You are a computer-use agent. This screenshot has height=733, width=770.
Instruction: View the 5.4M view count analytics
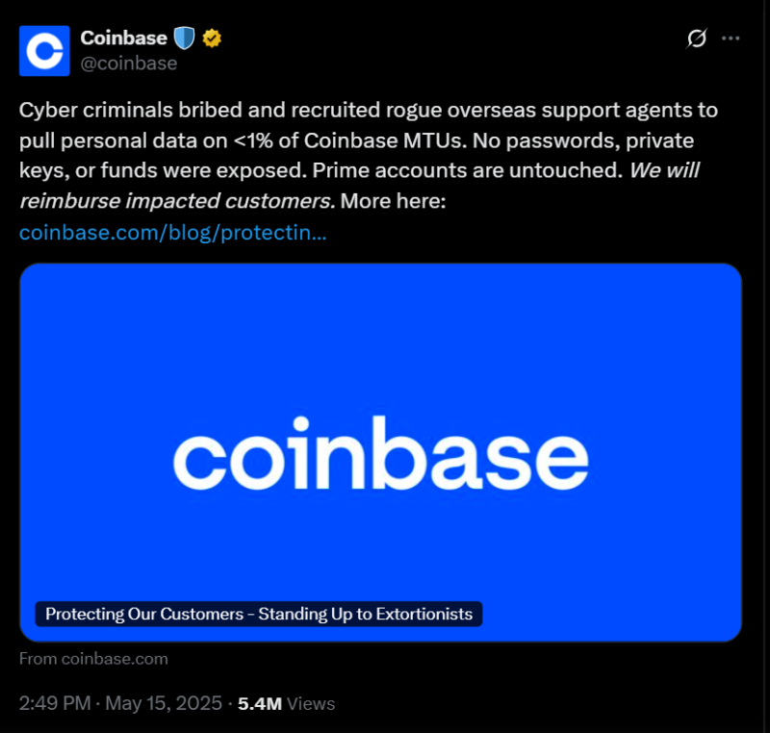(260, 703)
